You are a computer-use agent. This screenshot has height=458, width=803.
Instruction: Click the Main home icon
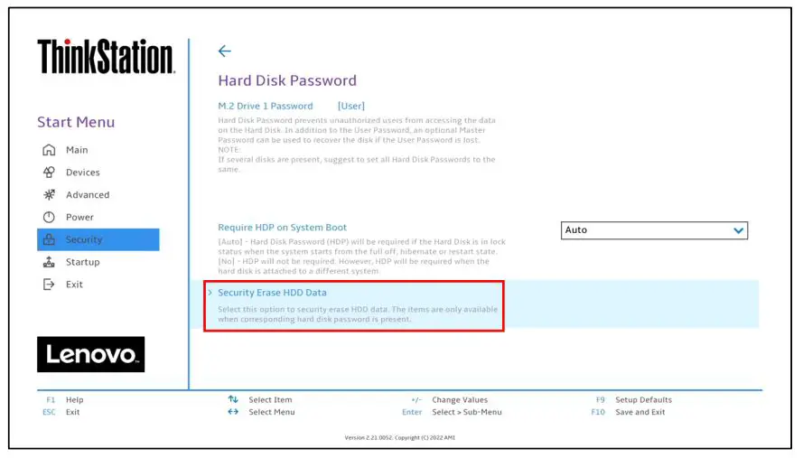tap(49, 150)
